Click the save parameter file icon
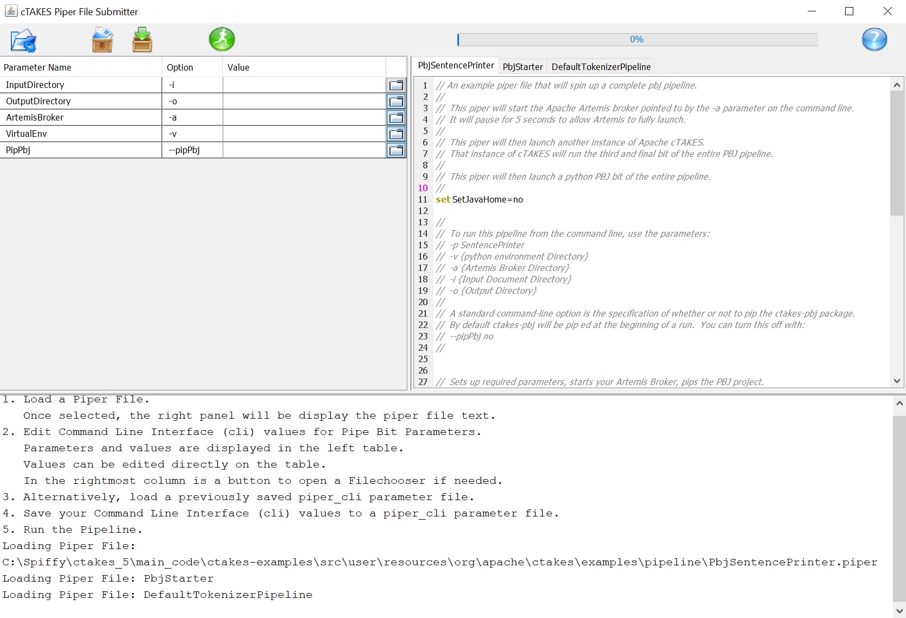The height and width of the screenshot is (618, 906). 142,40
